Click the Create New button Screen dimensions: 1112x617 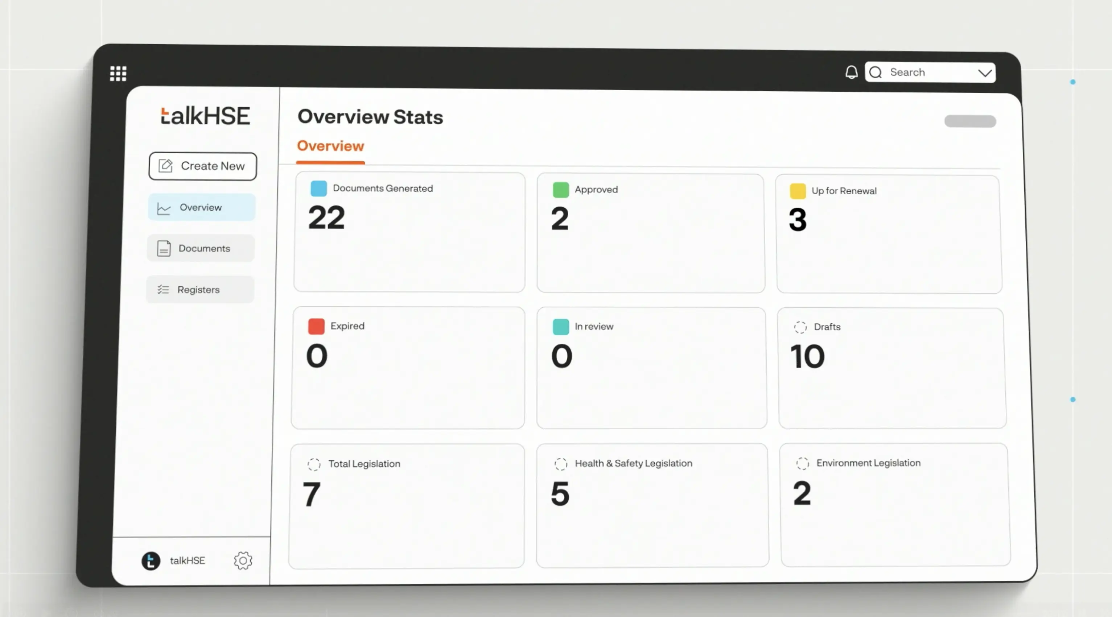coord(202,166)
